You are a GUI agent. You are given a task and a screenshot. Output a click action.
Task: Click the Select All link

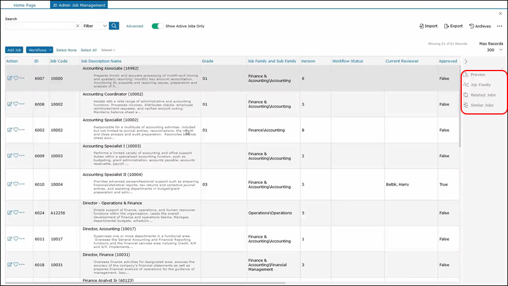pyautogui.click(x=89, y=50)
